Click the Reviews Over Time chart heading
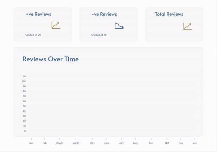 coord(50,59)
